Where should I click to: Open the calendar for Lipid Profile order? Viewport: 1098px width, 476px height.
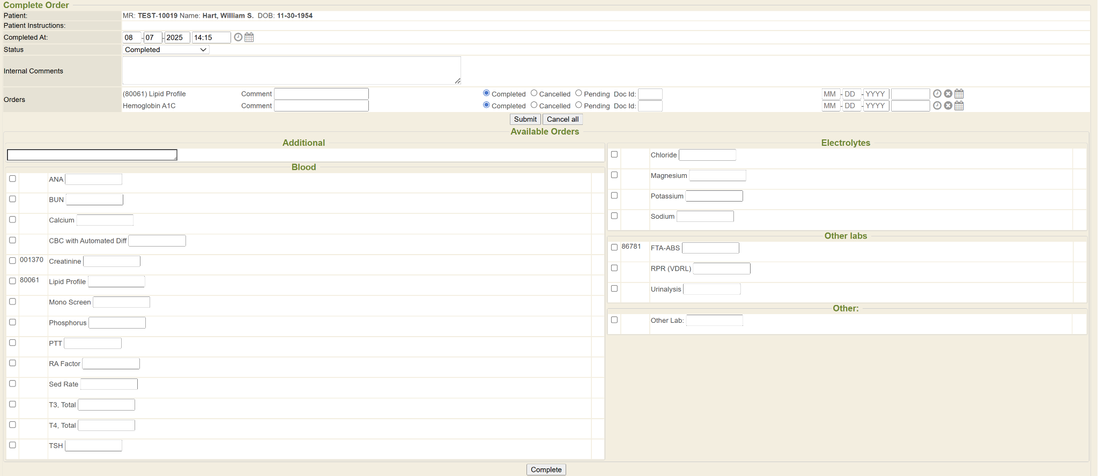click(959, 94)
